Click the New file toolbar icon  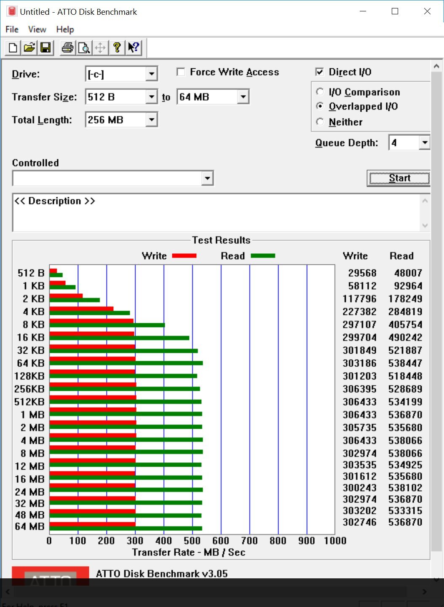pos(13,48)
